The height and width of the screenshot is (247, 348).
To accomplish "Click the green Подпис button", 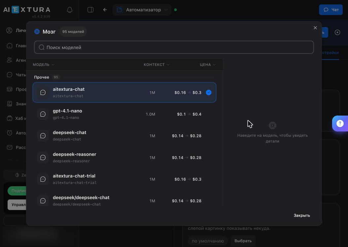I will coord(17,191).
